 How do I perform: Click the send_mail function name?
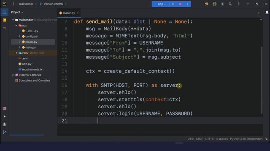(x=99, y=21)
